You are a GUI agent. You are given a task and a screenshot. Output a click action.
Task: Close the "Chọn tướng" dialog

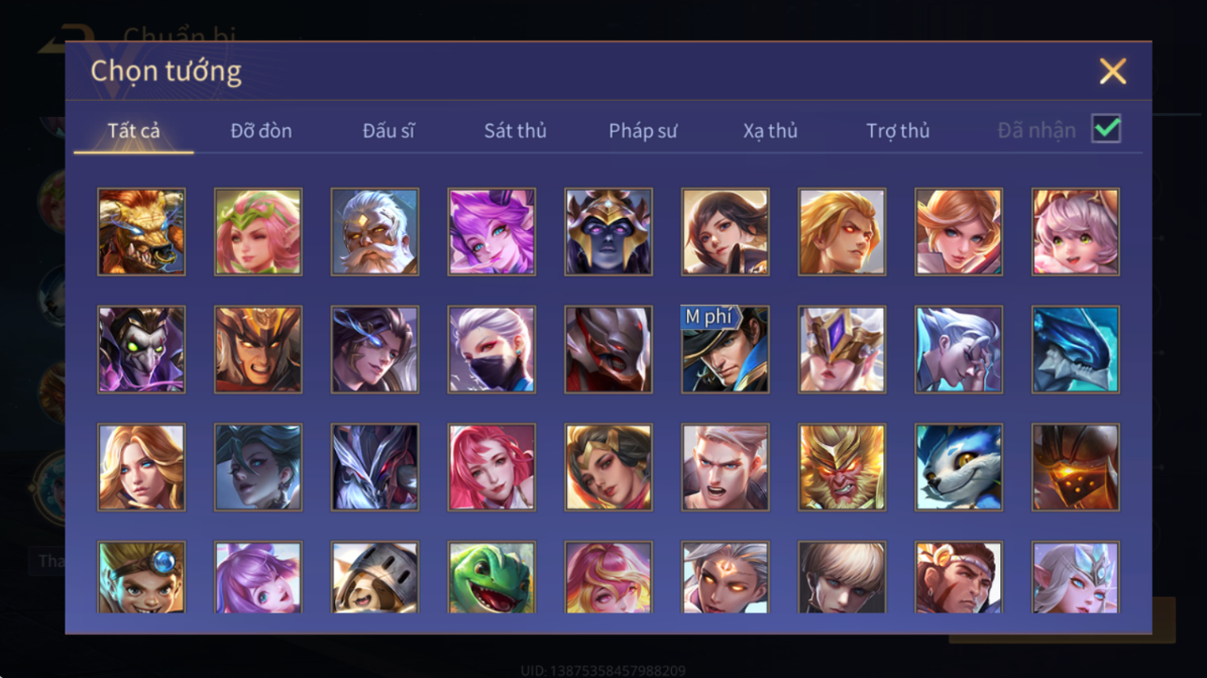pyautogui.click(x=1112, y=71)
